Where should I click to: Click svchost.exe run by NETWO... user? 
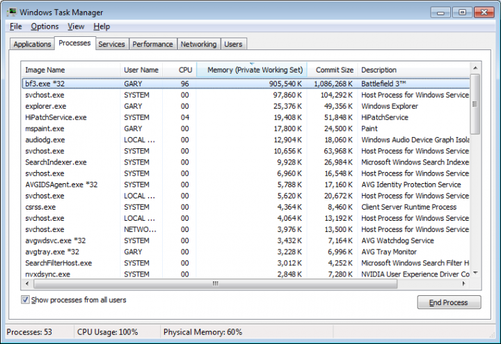point(246,229)
